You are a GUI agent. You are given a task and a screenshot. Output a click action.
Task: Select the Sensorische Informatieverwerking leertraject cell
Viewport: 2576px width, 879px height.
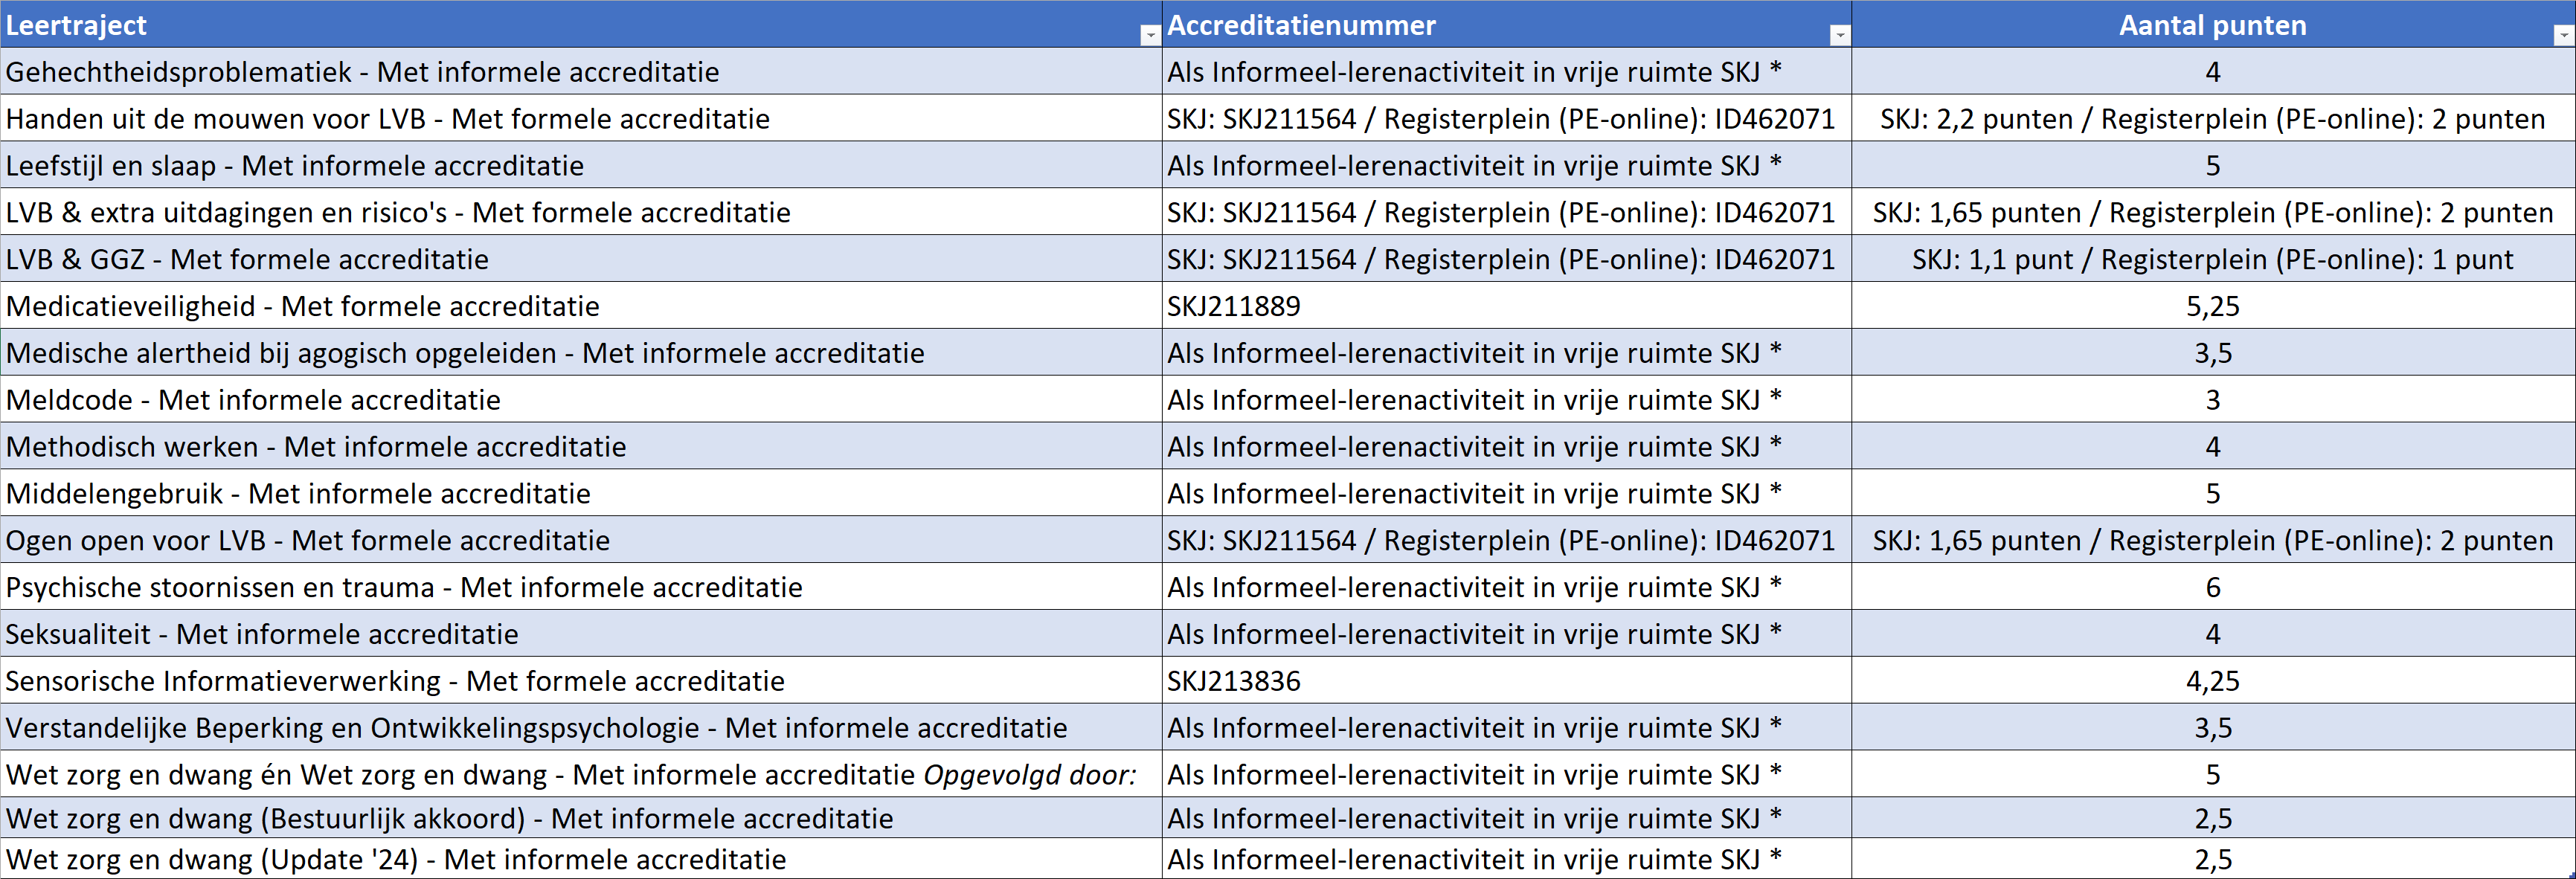581,681
